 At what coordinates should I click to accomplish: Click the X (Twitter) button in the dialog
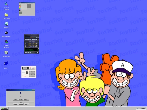(x=21, y=100)
